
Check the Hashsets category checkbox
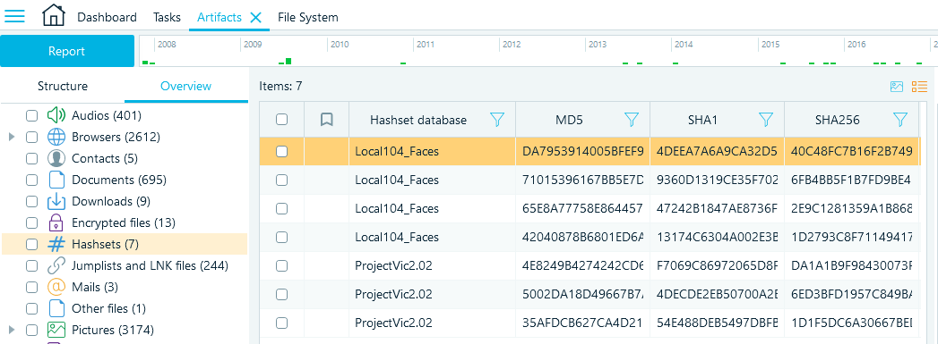tap(31, 245)
